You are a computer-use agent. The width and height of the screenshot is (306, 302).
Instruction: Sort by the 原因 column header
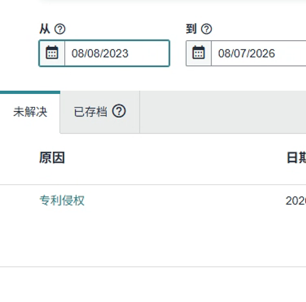coord(52,158)
